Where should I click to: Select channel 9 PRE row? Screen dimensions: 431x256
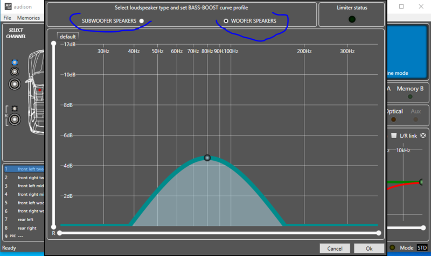coord(24,236)
